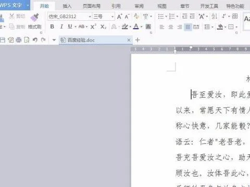Viewport: 250px width, 187px height.
Task: Switch to the 页面布局 ribbon tab
Action: (92, 6)
